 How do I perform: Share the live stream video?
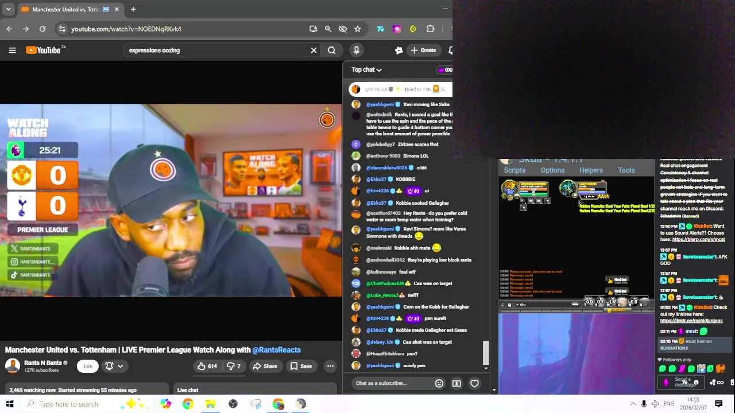pos(265,366)
